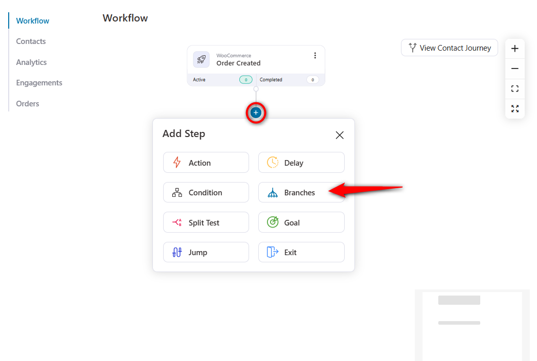Open Order Created node options menu

(x=315, y=56)
